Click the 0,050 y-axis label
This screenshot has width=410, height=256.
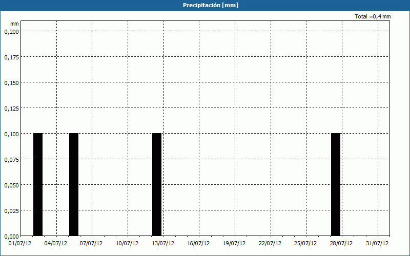pyautogui.click(x=11, y=185)
